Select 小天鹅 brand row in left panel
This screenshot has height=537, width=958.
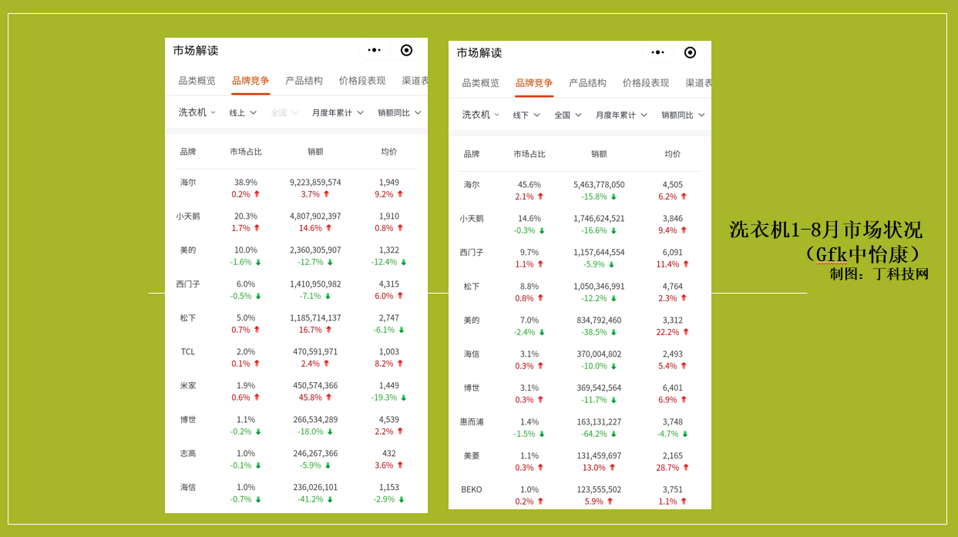296,222
